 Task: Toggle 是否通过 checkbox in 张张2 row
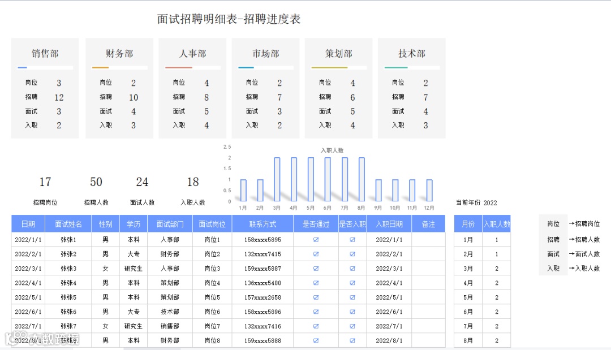(316, 254)
